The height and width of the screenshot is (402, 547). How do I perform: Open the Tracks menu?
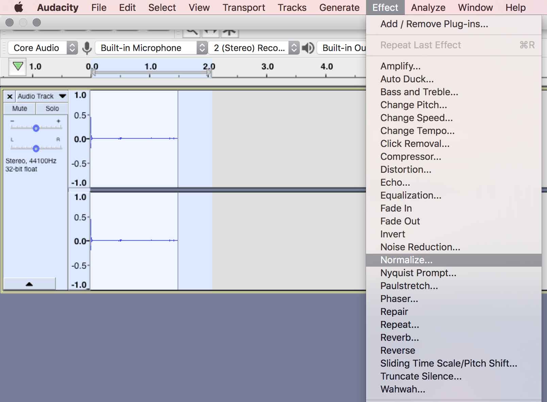(292, 7)
